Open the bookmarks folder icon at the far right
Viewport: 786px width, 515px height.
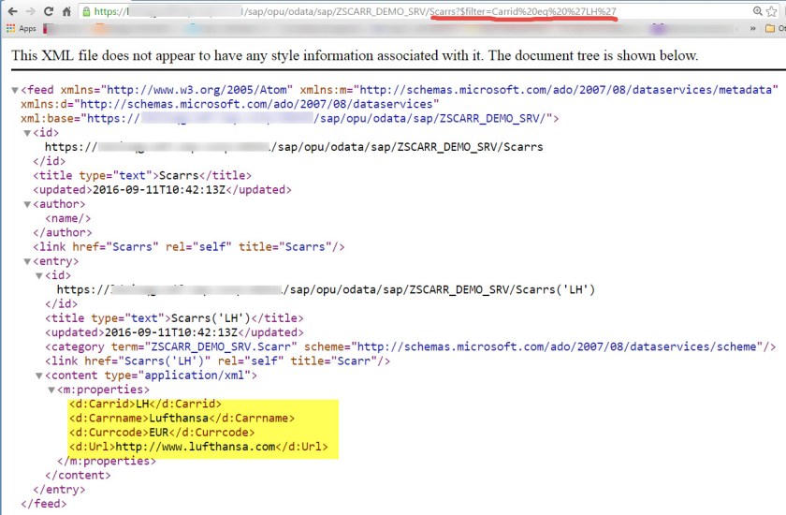pos(770,29)
